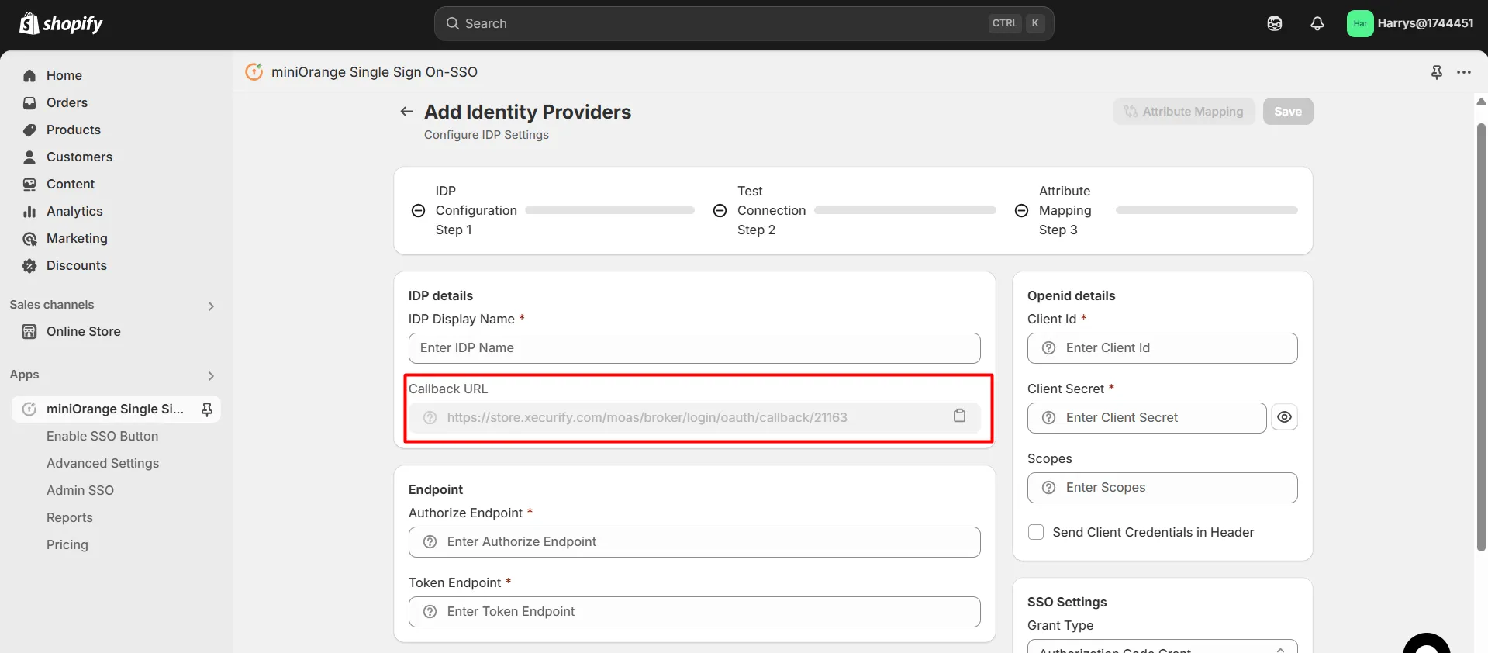Viewport: 1488px width, 653px height.
Task: Click the Products tag icon
Action: [x=29, y=130]
